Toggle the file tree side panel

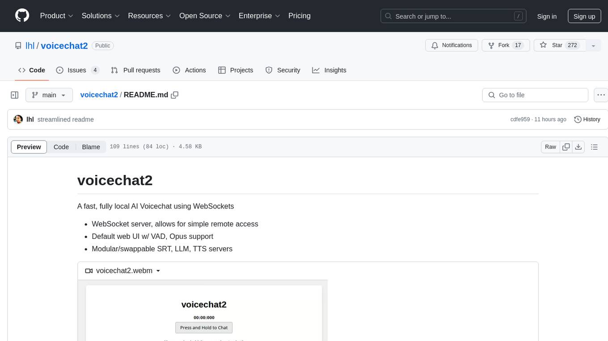pyautogui.click(x=15, y=95)
